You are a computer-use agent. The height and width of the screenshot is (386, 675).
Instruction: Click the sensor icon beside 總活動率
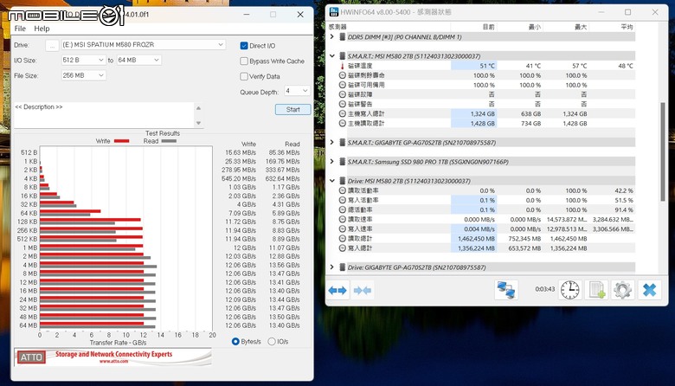343,209
